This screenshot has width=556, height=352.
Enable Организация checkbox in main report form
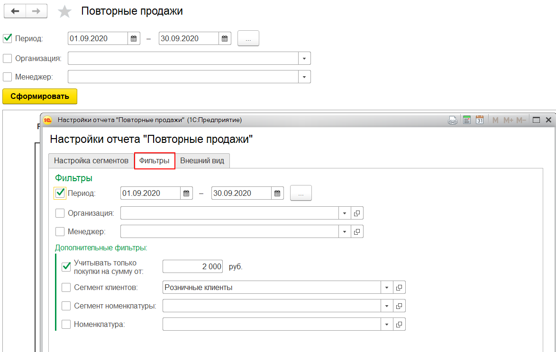coord(8,58)
